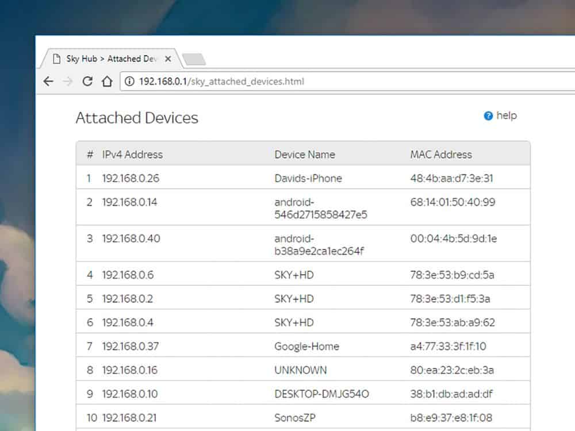Viewport: 575px width, 431px height.
Task: Click the MAC Address column header
Action: click(440, 155)
